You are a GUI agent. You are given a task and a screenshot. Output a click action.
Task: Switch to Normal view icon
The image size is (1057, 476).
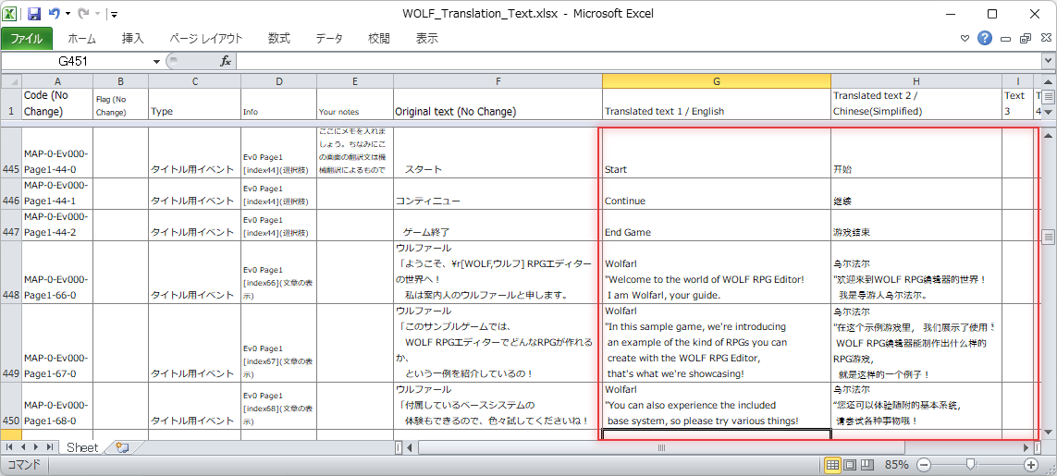[832, 465]
